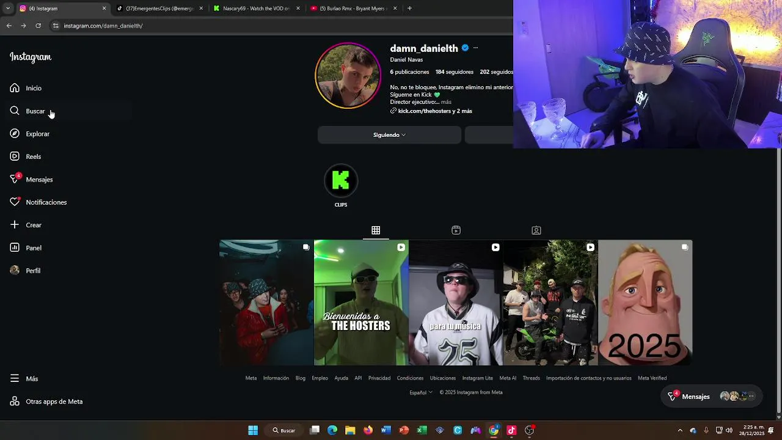Open Excel from the taskbar
The image size is (782, 440).
422,430
